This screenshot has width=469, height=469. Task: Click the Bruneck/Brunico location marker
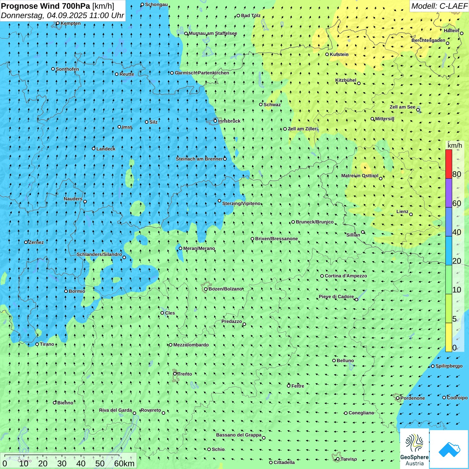click(x=293, y=222)
